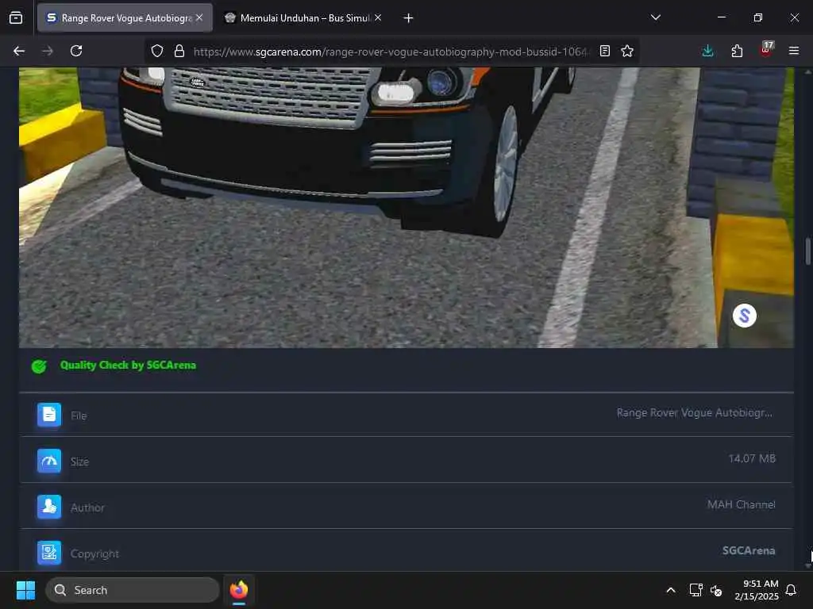813x609 pixels.
Task: Click the Range Rover mod screenshot
Action: pyautogui.click(x=406, y=207)
